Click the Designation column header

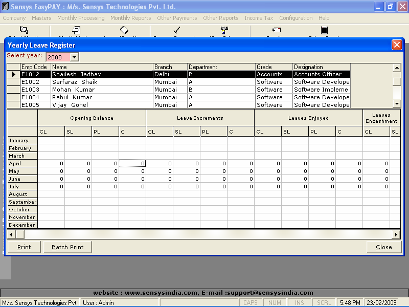(322, 67)
